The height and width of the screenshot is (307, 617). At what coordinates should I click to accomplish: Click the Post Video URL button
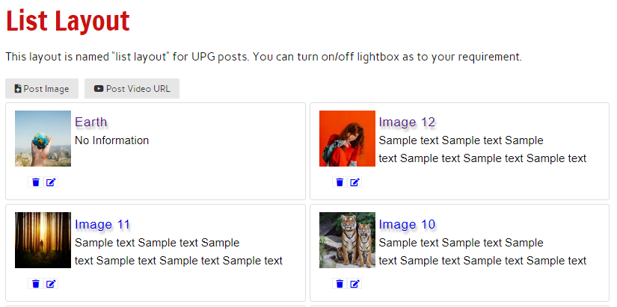[132, 89]
